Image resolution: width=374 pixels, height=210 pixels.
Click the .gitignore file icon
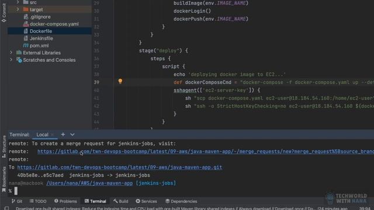point(26,17)
